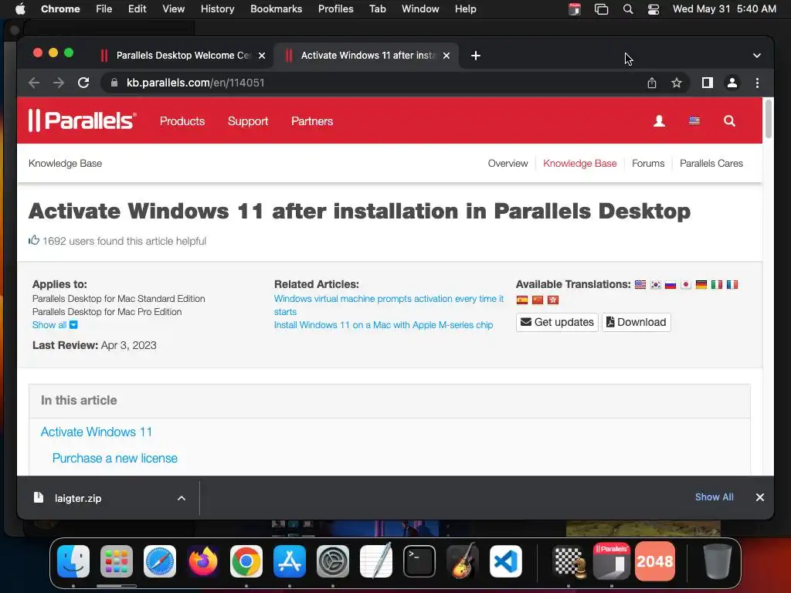Viewport: 791px width, 593px height.
Task: Click the page vertical scrollbar
Action: pos(769,119)
